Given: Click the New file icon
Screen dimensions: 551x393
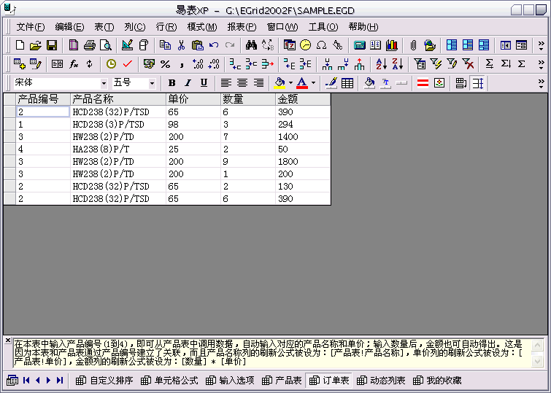Looking at the screenshot, I should click(x=20, y=45).
